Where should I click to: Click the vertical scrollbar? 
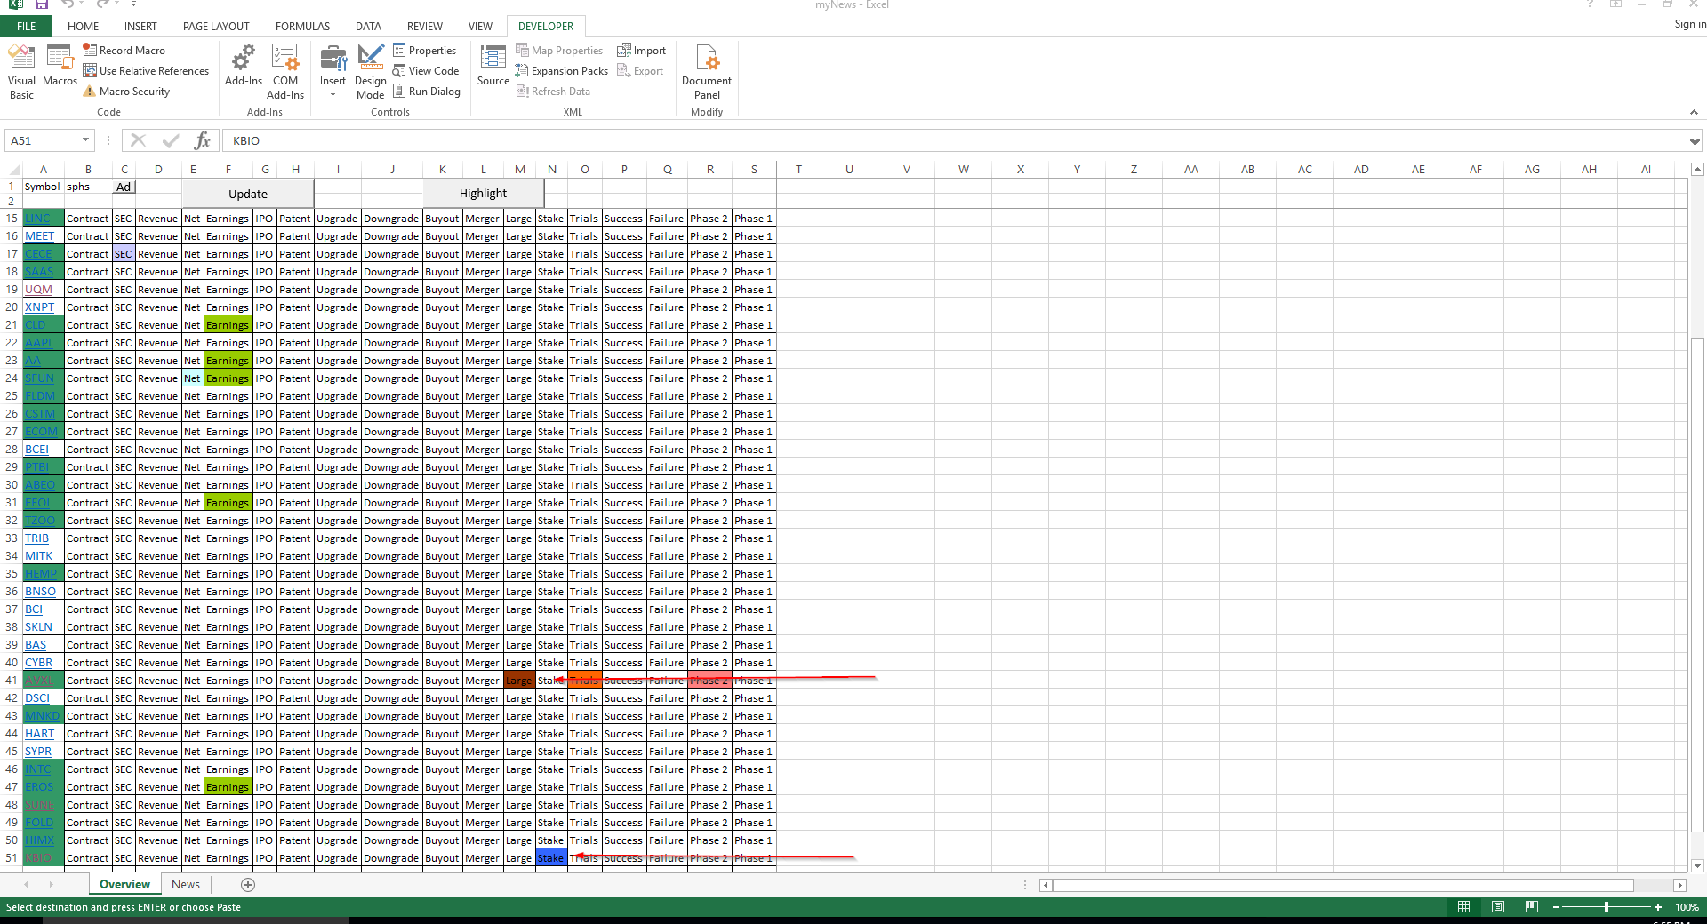(x=1697, y=585)
